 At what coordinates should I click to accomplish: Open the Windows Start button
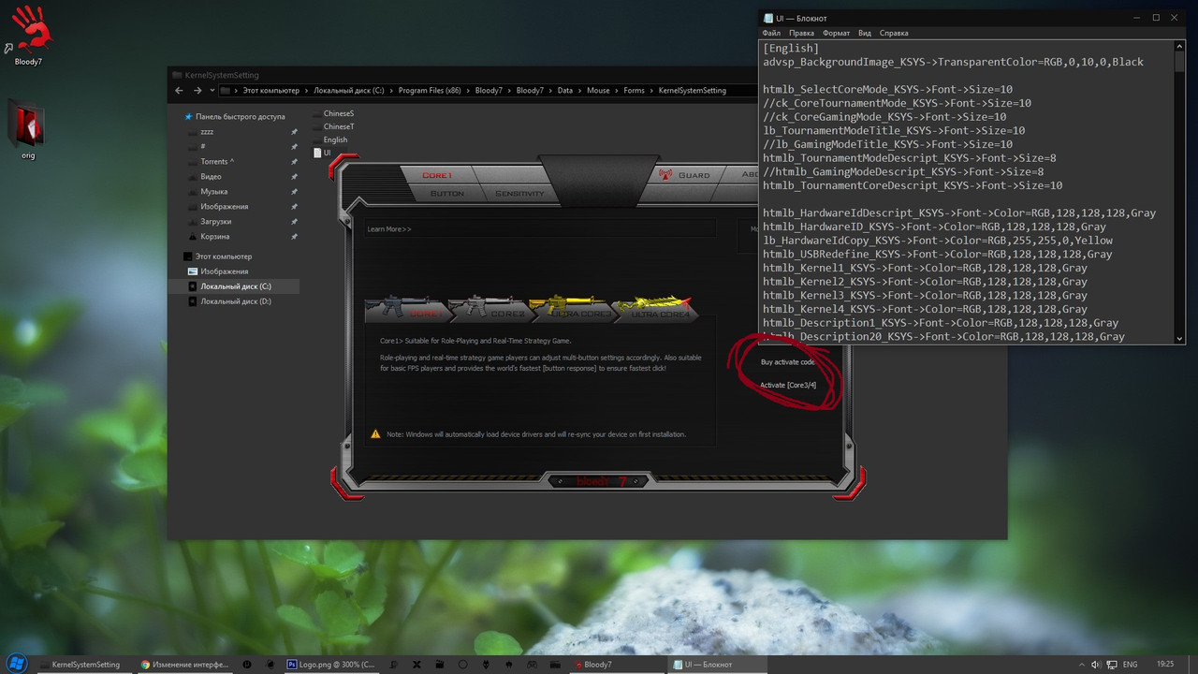click(x=15, y=664)
